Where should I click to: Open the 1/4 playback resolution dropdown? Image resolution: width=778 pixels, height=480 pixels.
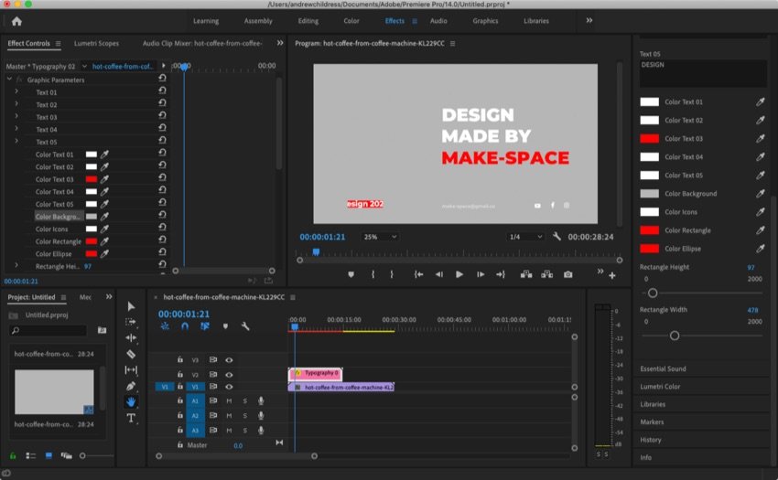point(525,237)
